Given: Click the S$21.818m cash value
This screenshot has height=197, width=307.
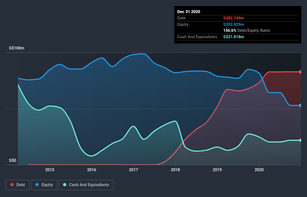Looking at the screenshot, I should (x=234, y=37).
